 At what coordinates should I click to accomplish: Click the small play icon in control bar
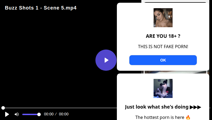[x=7, y=114]
